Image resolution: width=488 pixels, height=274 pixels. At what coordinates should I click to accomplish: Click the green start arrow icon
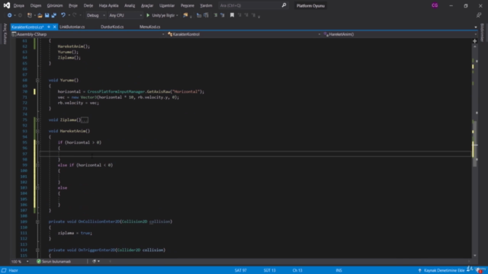(148, 15)
